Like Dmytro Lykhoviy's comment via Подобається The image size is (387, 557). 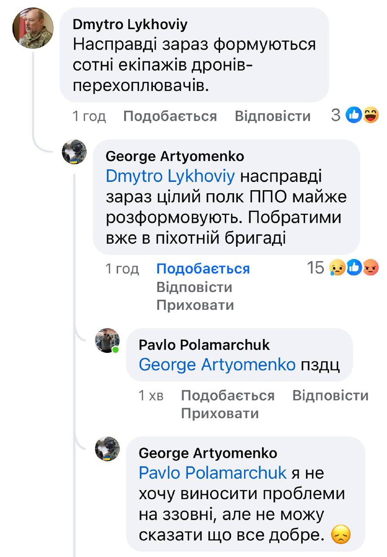pyautogui.click(x=170, y=116)
